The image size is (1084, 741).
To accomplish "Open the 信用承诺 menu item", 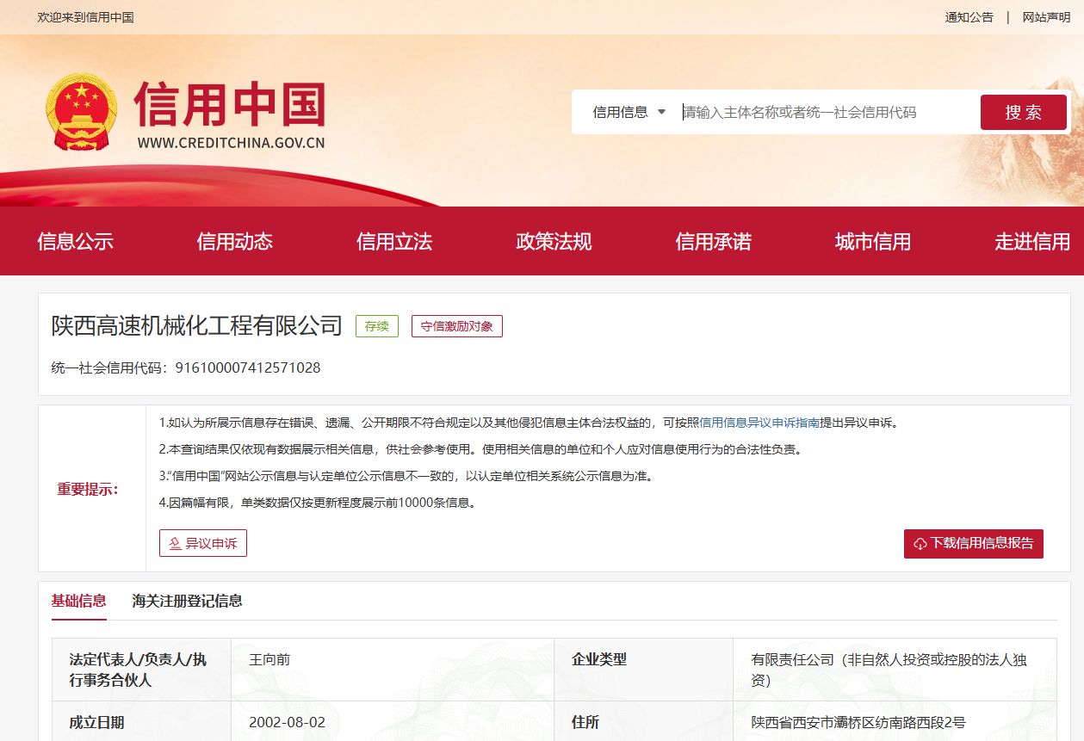I will click(713, 242).
